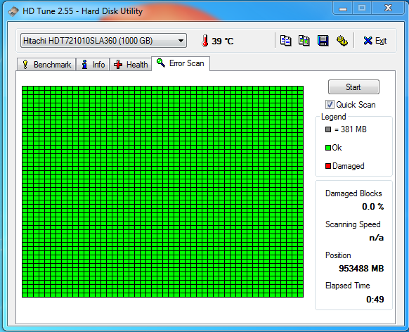
Task: Open the Health tab
Action: (131, 65)
